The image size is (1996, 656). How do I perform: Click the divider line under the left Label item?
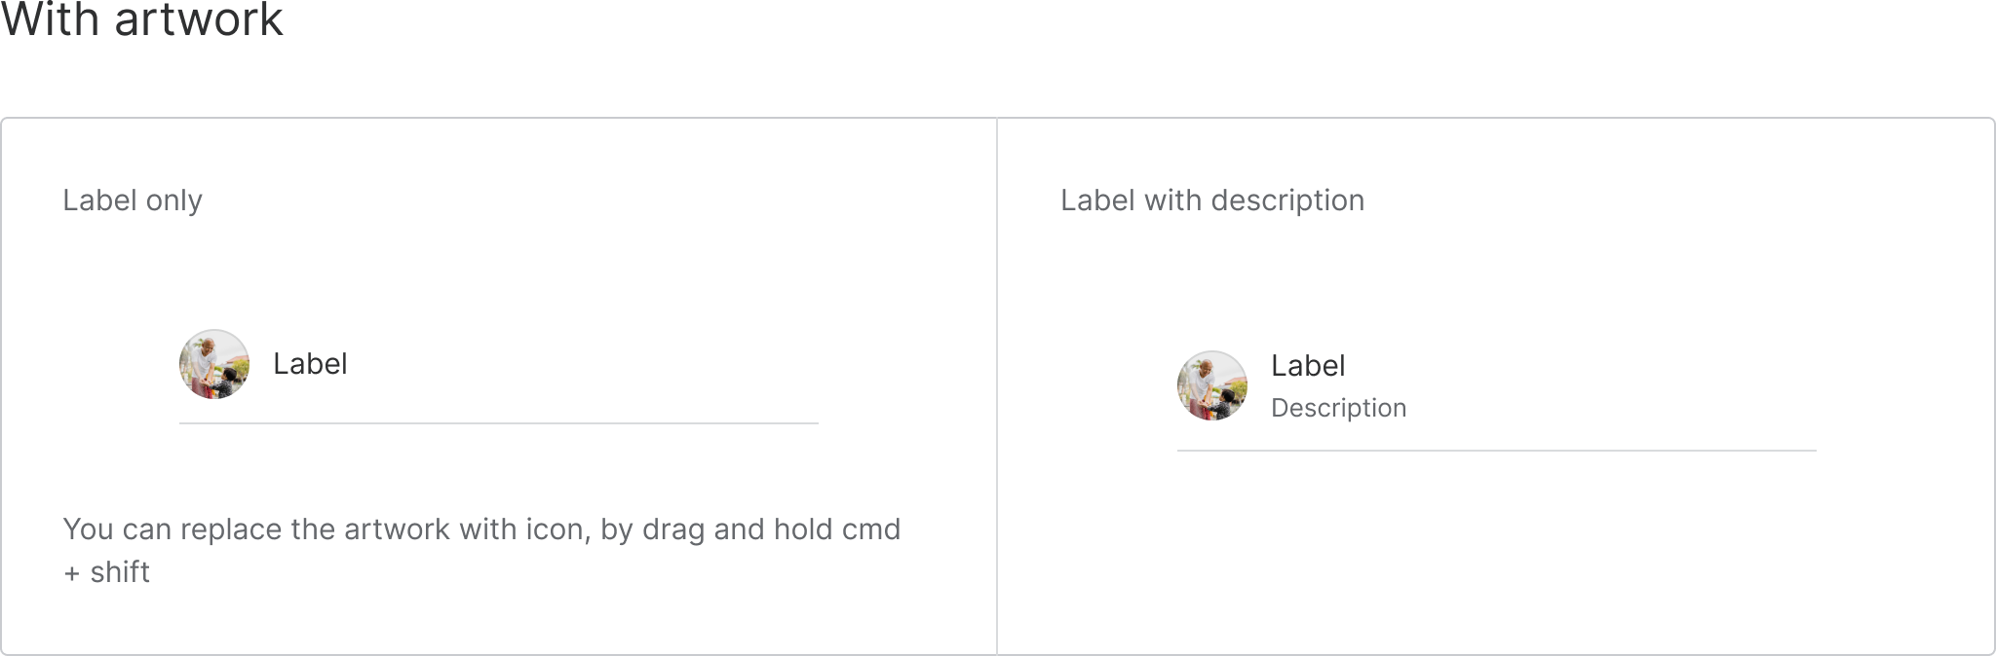pyautogui.click(x=499, y=423)
